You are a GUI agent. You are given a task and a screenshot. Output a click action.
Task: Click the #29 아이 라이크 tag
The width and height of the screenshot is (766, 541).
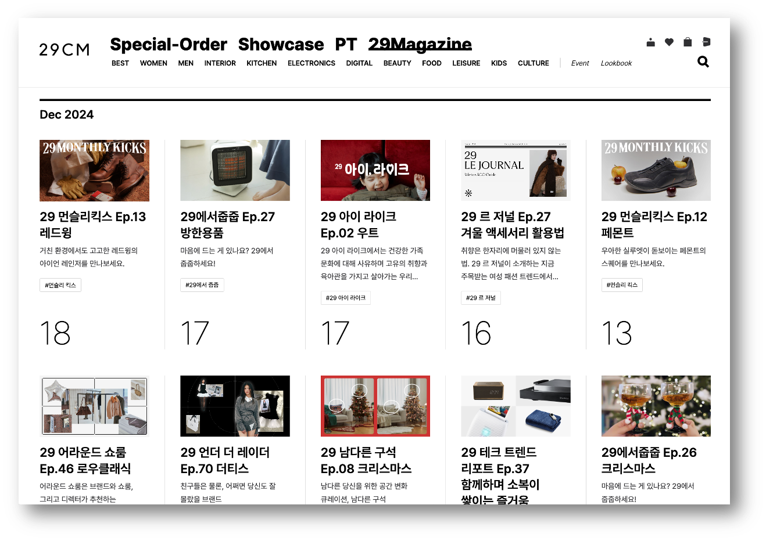[x=346, y=298]
